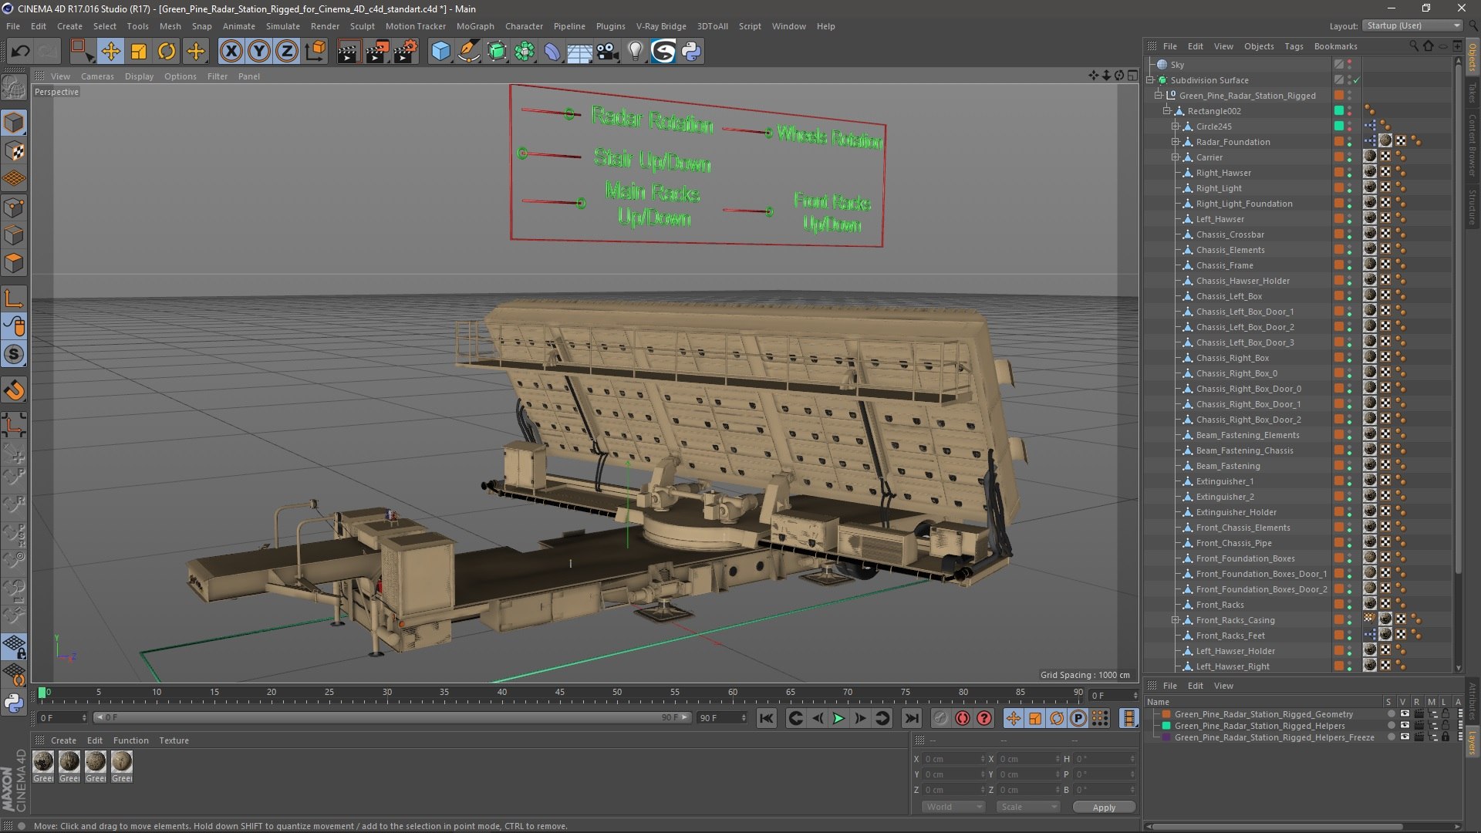The width and height of the screenshot is (1481, 833).
Task: Toggle viewport maximize icon
Action: point(1132,76)
